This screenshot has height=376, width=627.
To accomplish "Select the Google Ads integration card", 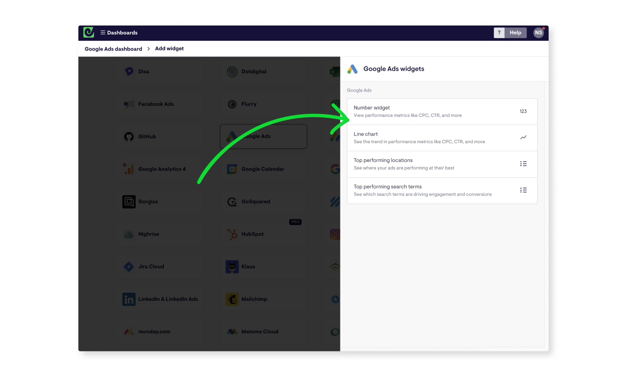I will [x=263, y=137].
